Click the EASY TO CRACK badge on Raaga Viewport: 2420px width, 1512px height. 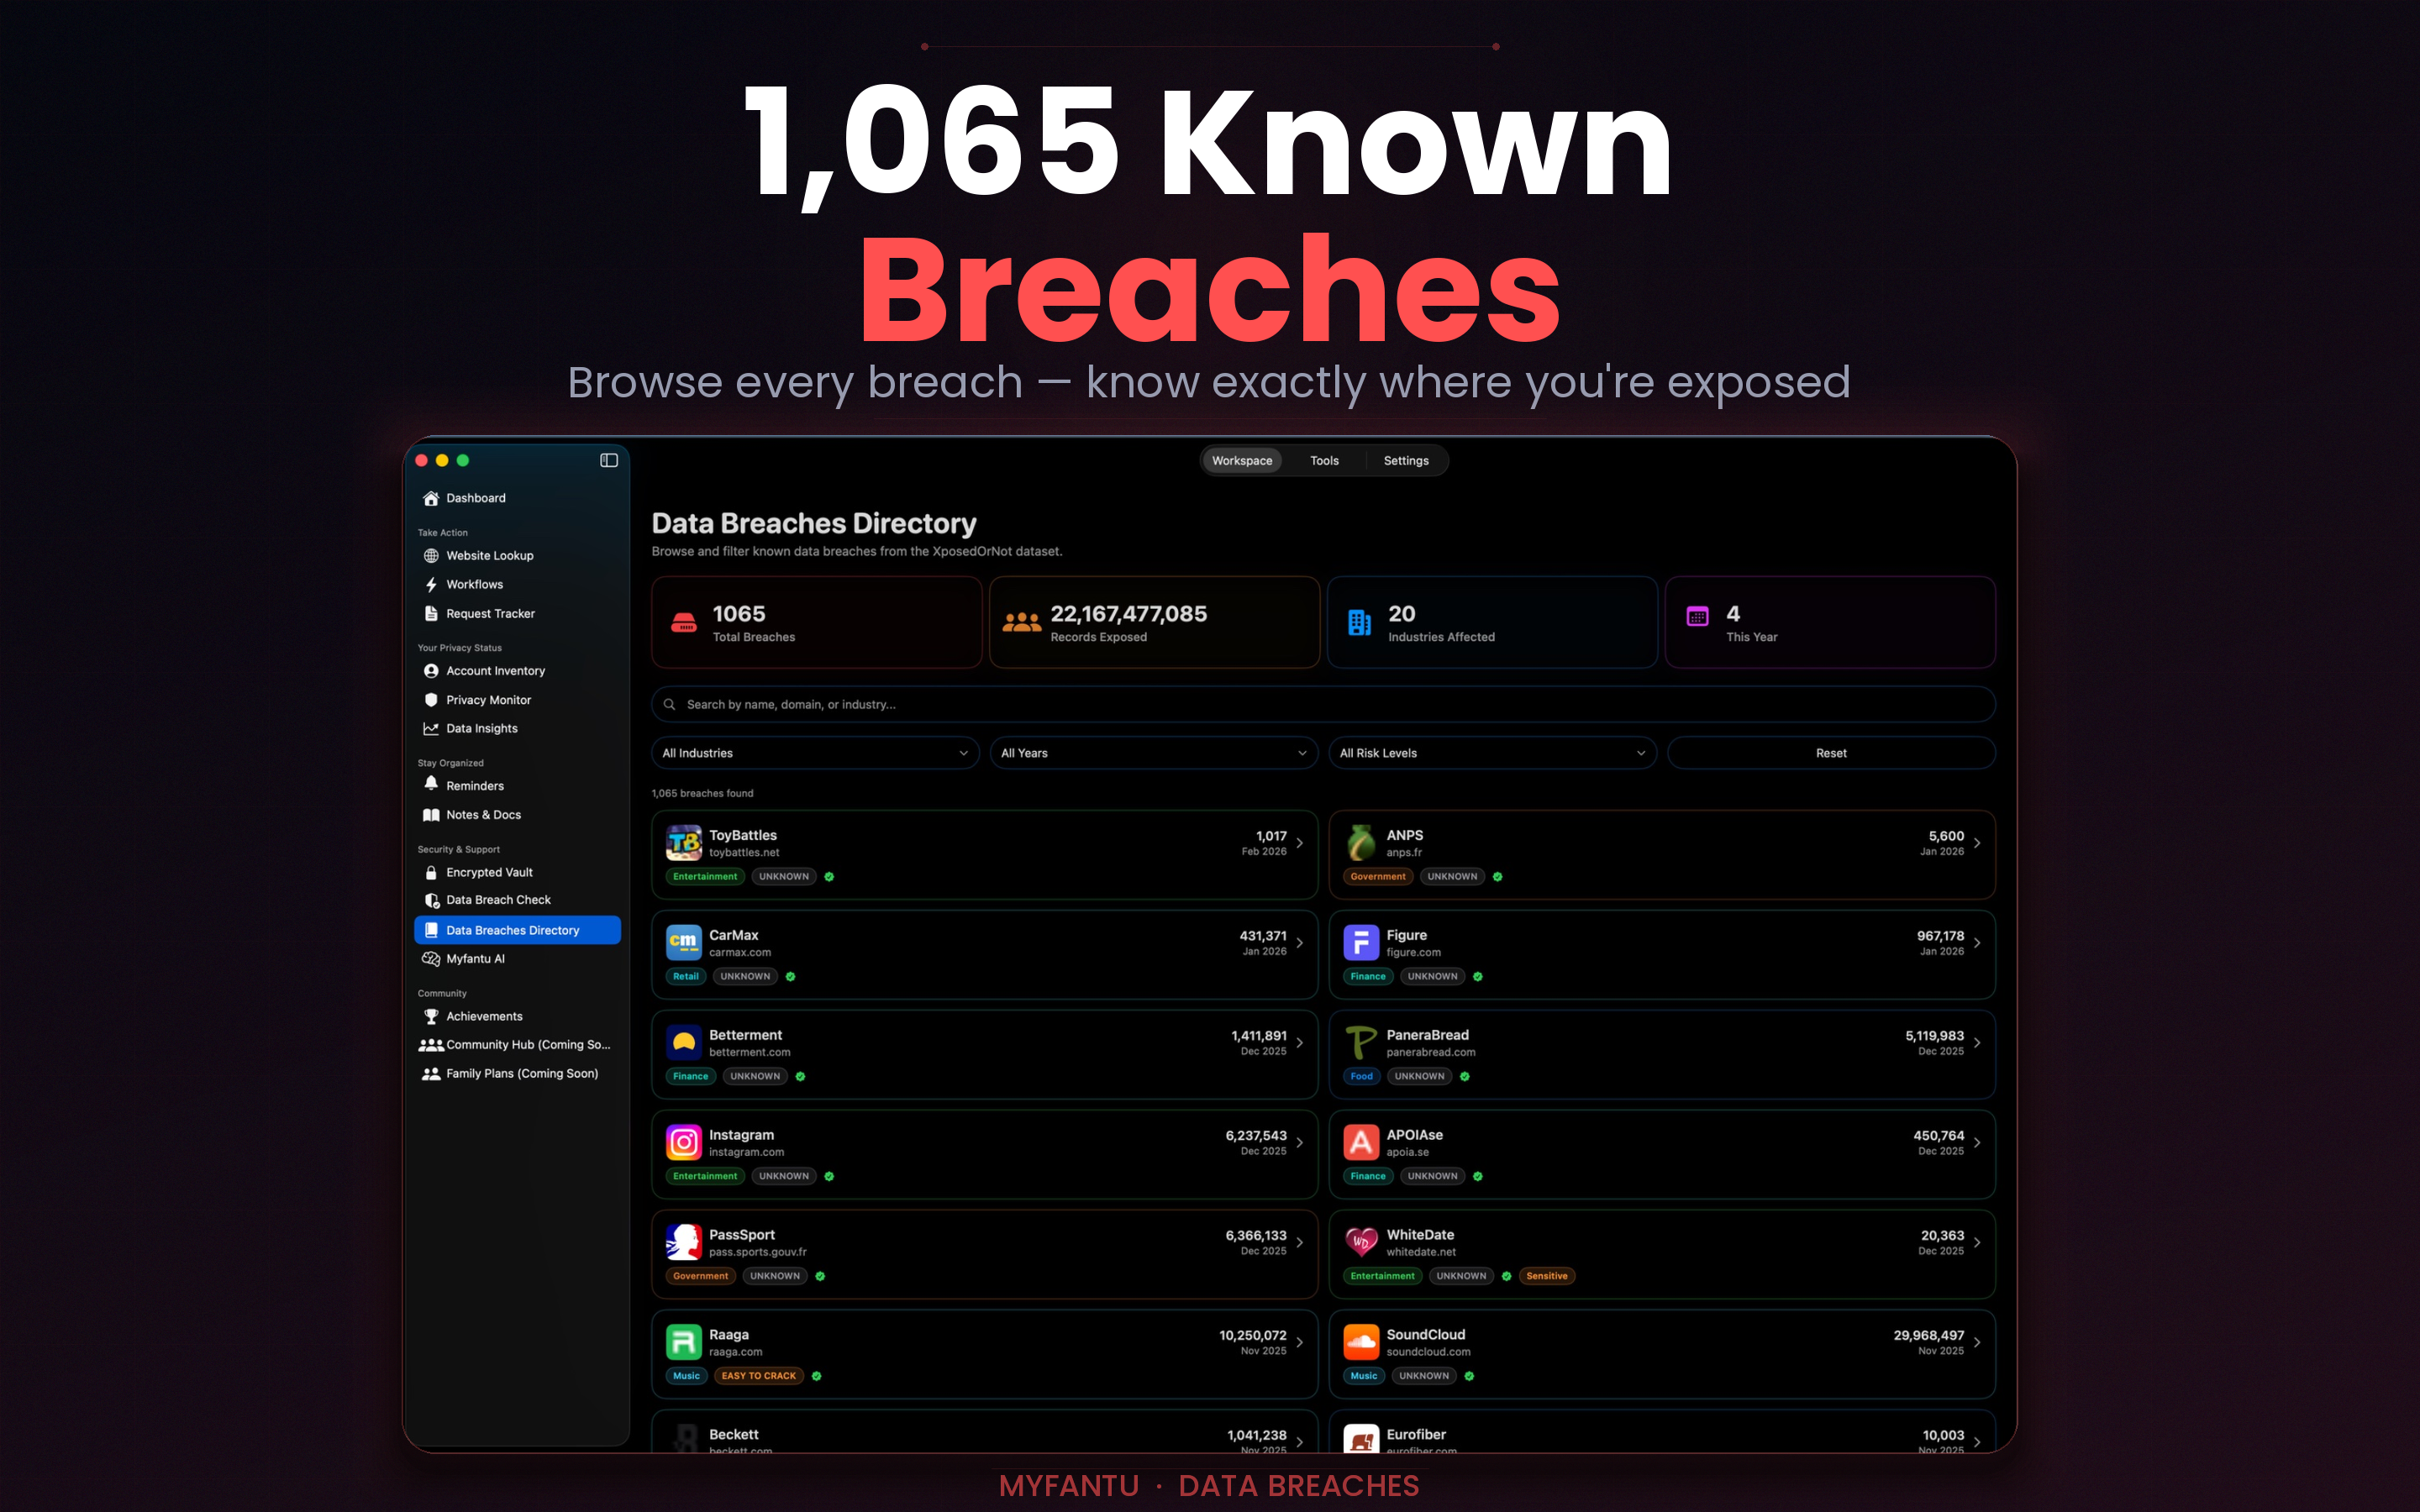point(758,1376)
